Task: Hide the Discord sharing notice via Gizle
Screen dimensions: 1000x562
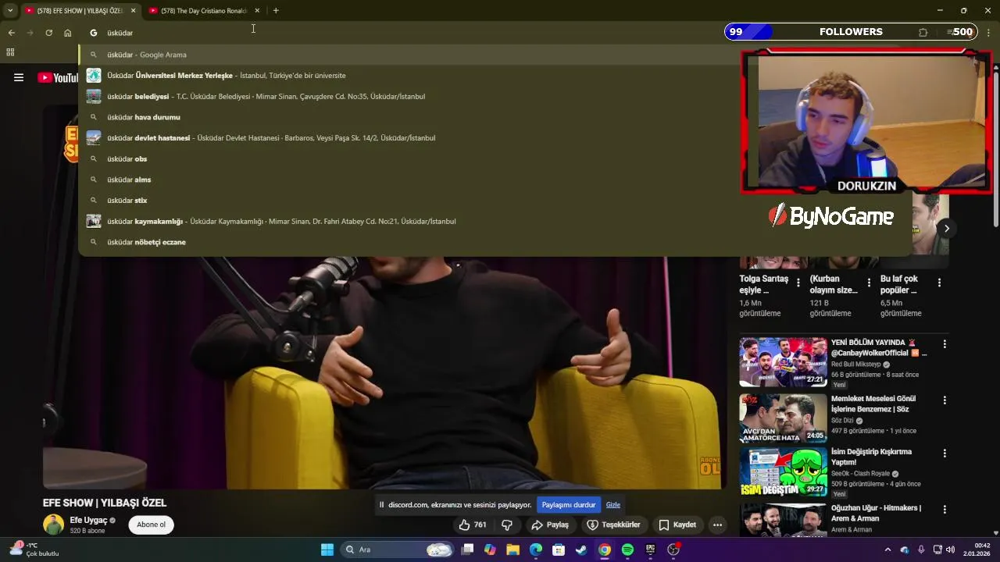Action: point(613,505)
